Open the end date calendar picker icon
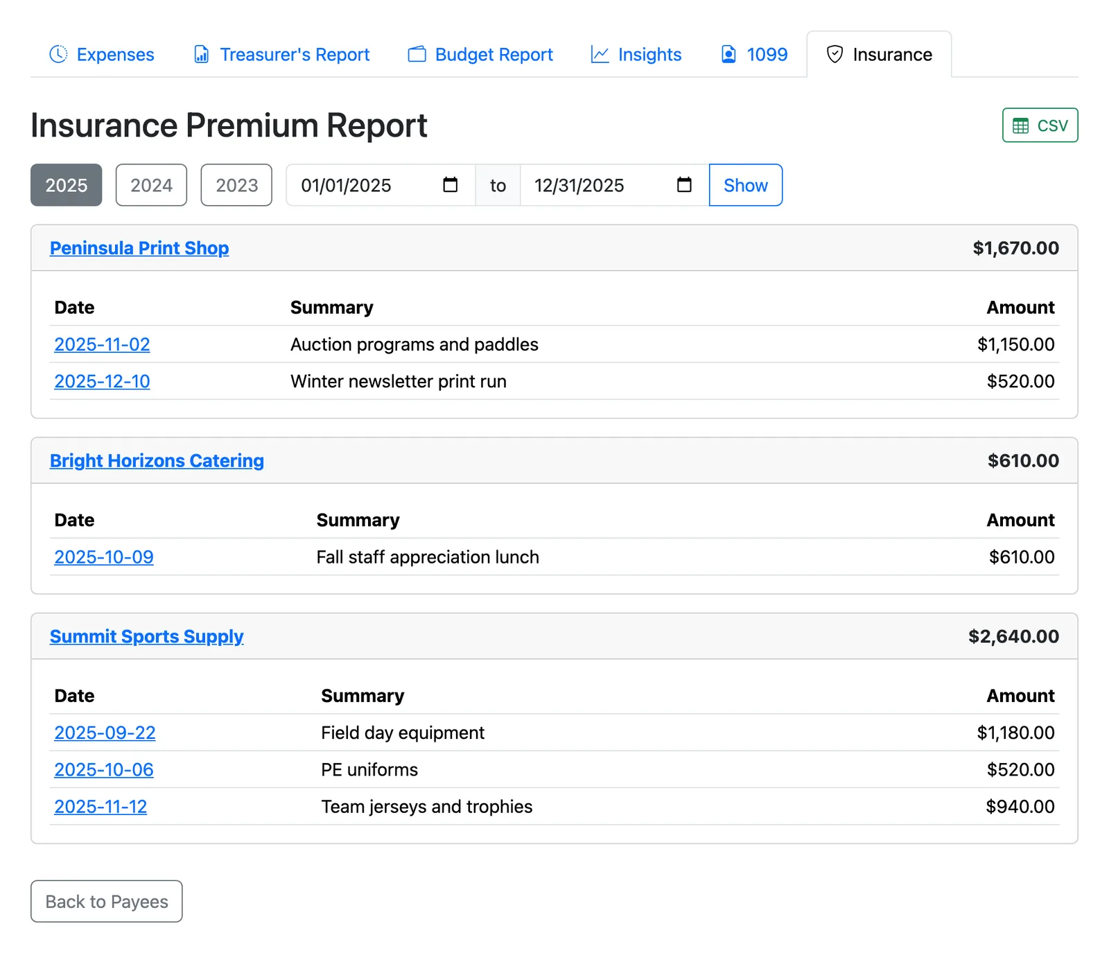The height and width of the screenshot is (953, 1109). coord(684,185)
